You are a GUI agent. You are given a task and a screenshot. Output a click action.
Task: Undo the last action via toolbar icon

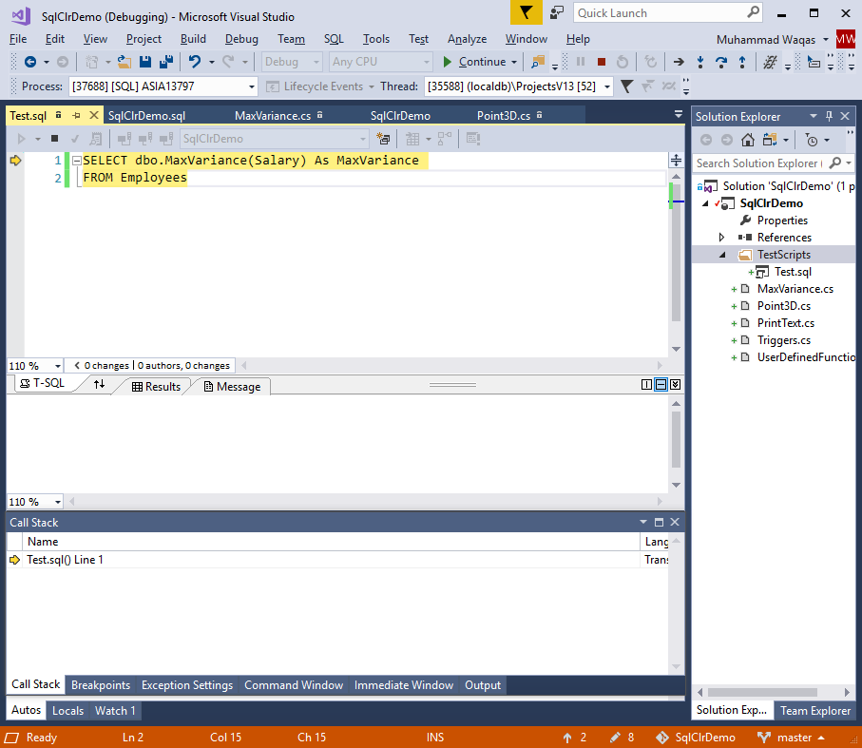pyautogui.click(x=195, y=62)
